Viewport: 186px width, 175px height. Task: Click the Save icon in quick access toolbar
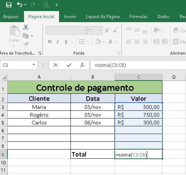point(9,5)
